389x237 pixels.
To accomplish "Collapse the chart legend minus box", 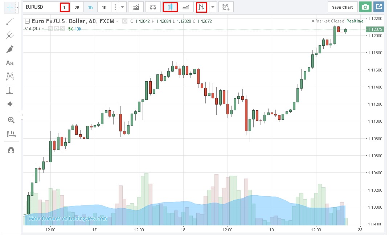I will [28, 21].
